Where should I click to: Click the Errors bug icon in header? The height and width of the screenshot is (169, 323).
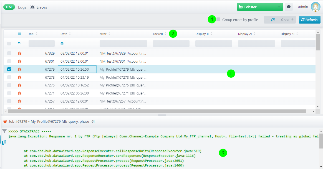[32, 7]
